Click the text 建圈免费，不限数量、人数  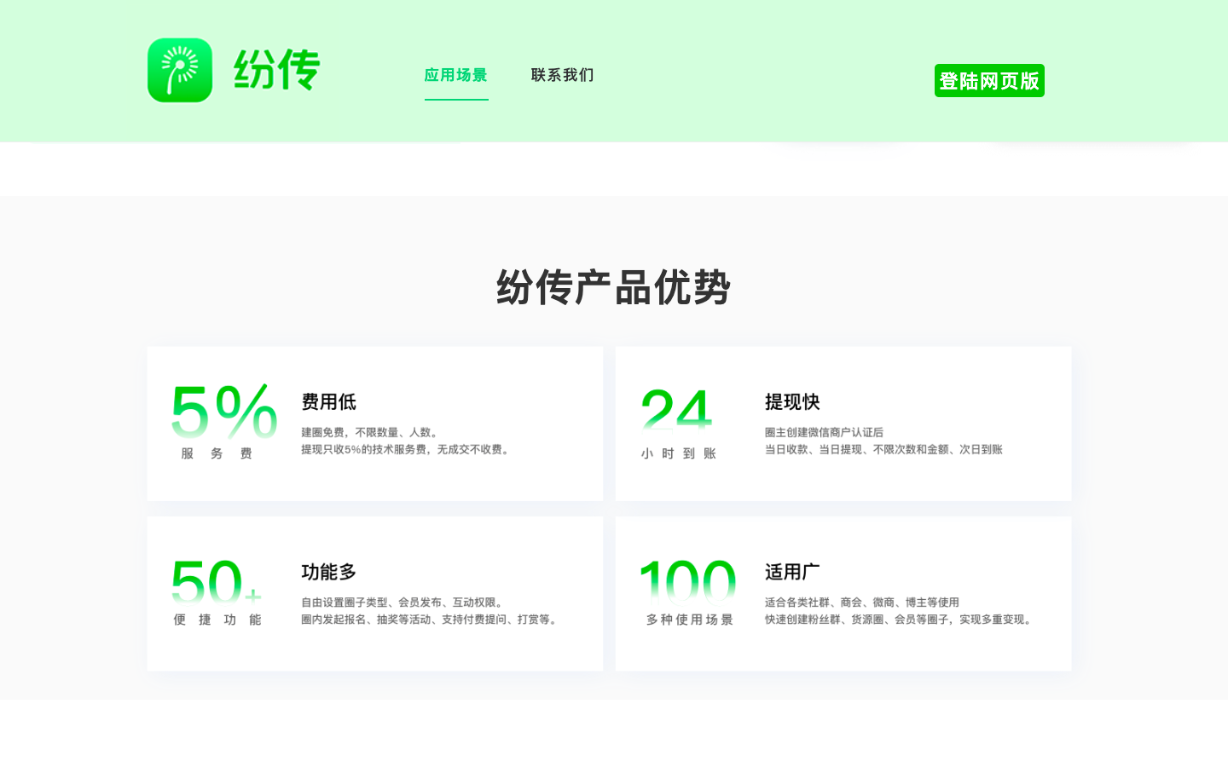click(x=370, y=432)
